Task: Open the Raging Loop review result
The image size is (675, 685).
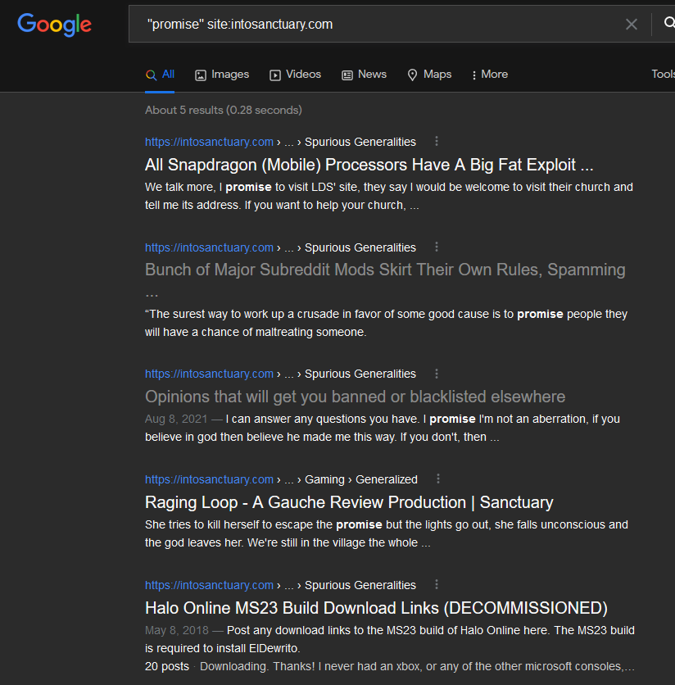Action: [349, 502]
